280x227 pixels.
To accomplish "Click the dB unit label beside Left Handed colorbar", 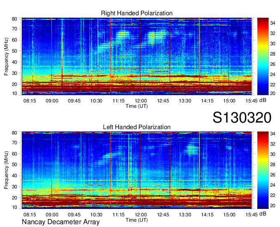I will click(263, 214).
